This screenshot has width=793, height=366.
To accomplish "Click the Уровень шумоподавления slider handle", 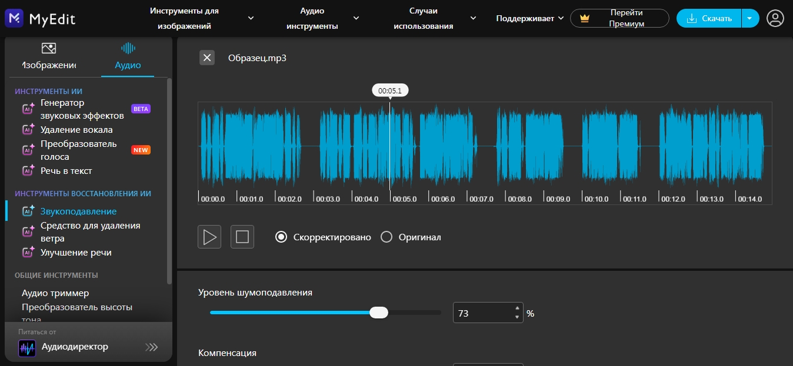I will (379, 313).
